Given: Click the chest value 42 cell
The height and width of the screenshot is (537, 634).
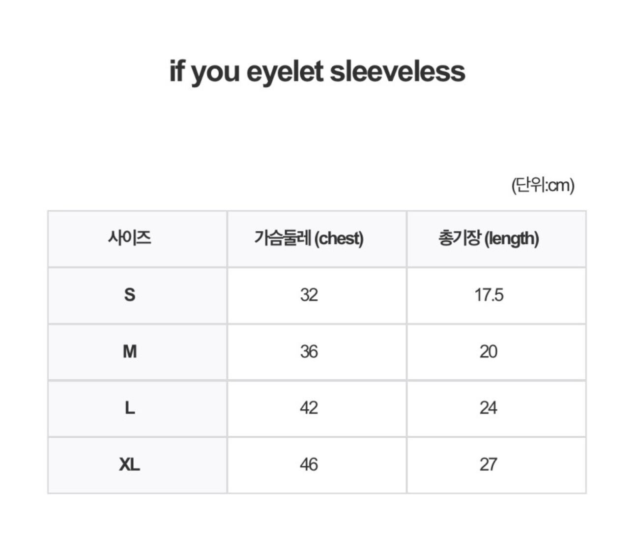Looking at the screenshot, I should tap(309, 408).
